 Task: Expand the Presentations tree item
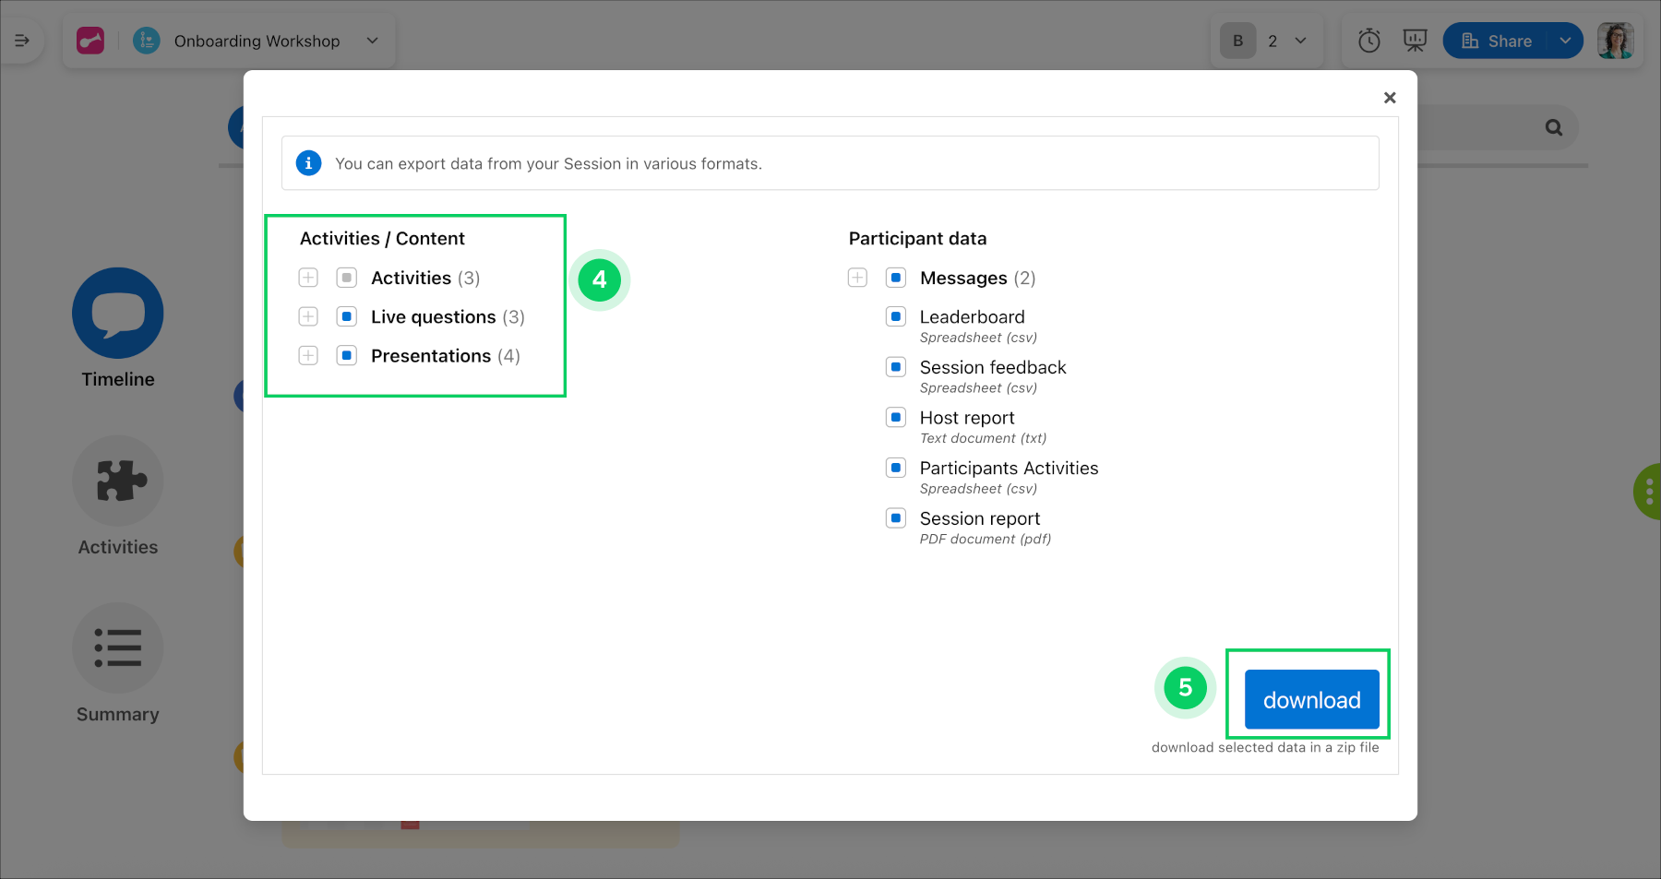(308, 355)
